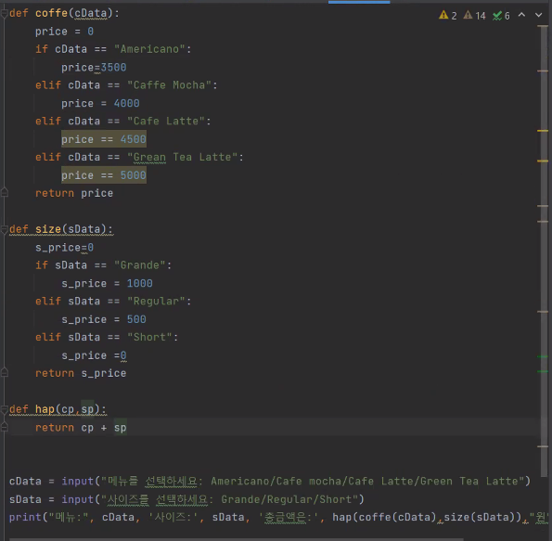Image resolution: width=552 pixels, height=541 pixels.
Task: Click yellow warning stripe marker for price == 4500
Action: pyautogui.click(x=543, y=131)
